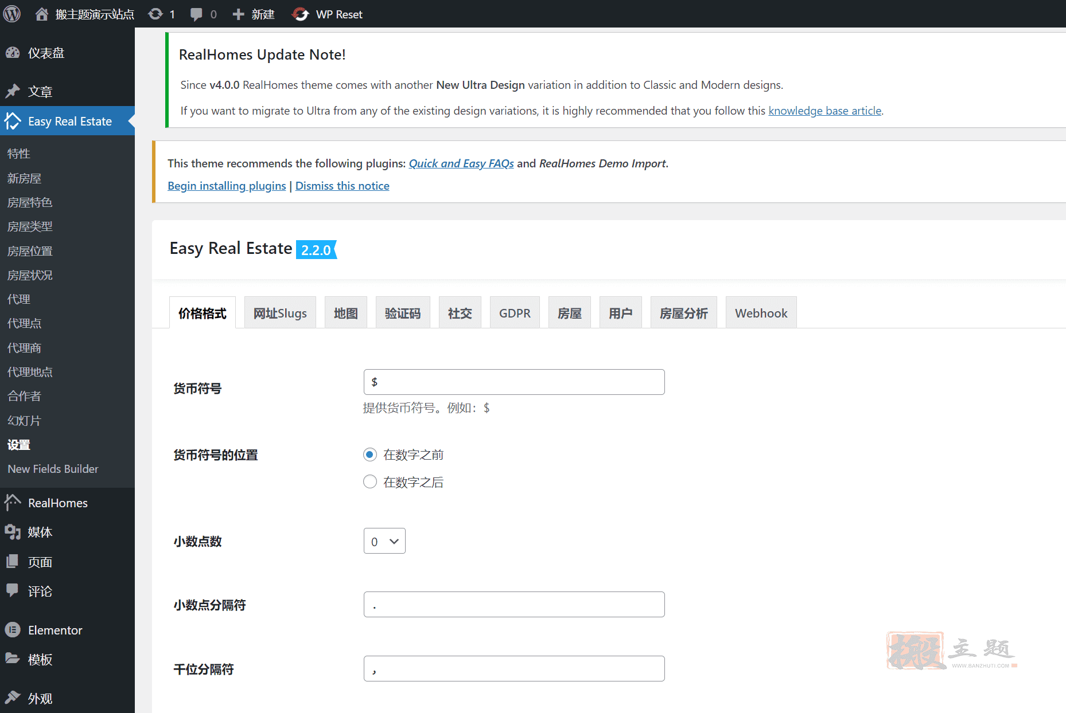Open the 小数点数 dropdown

[x=384, y=541]
